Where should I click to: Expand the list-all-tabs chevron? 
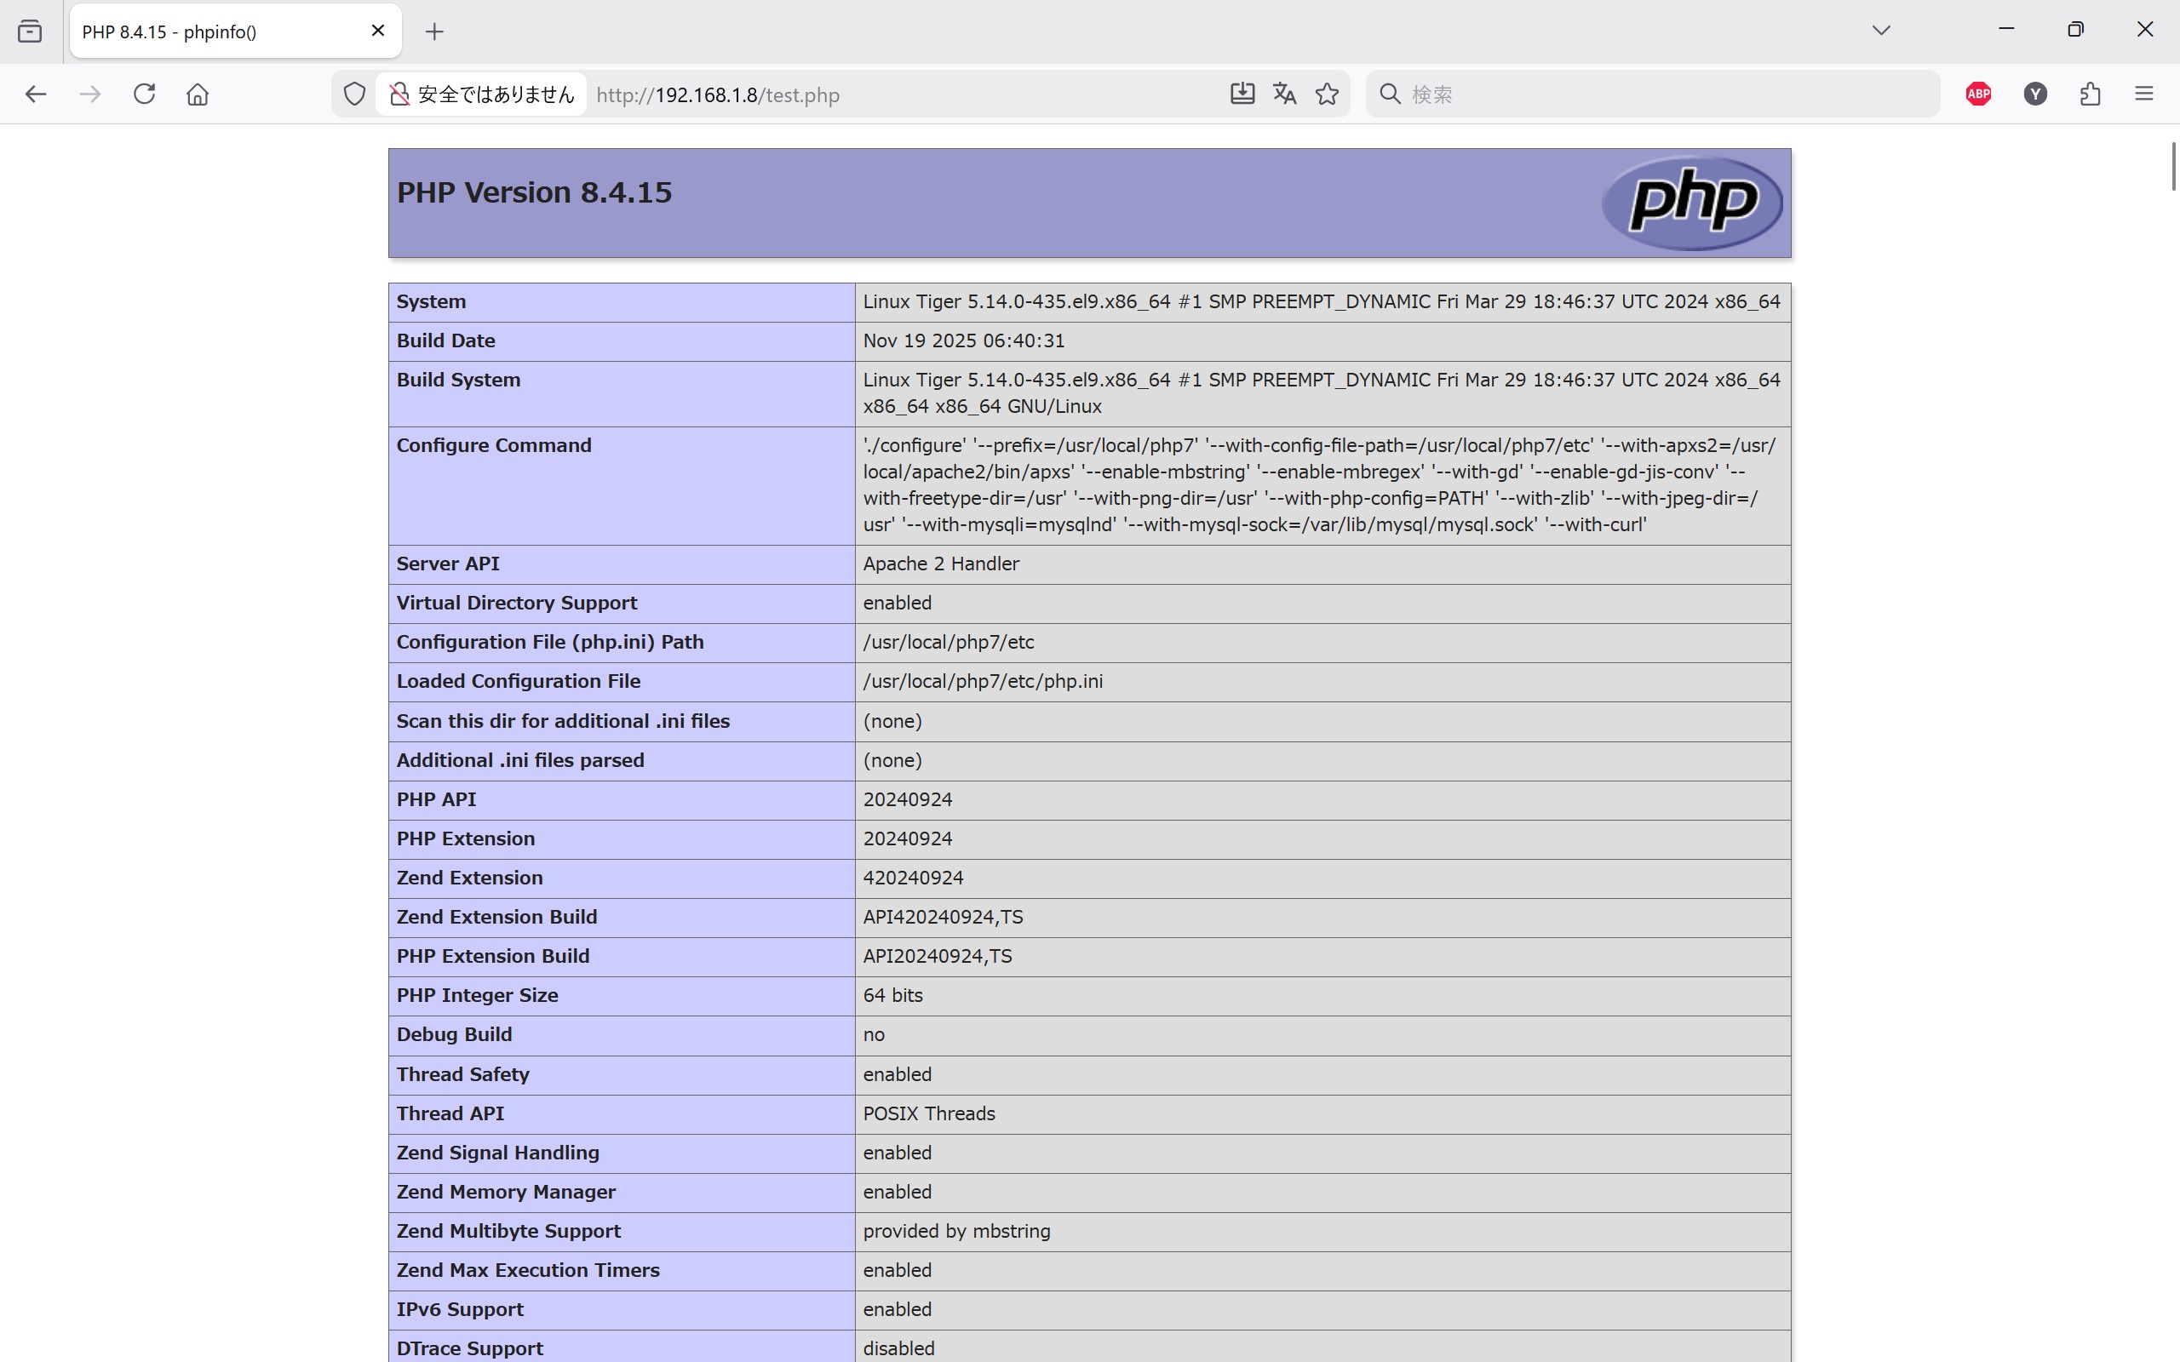pos(1881,31)
